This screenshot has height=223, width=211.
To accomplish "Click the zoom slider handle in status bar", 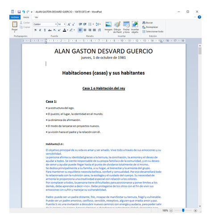I will 183,210.
